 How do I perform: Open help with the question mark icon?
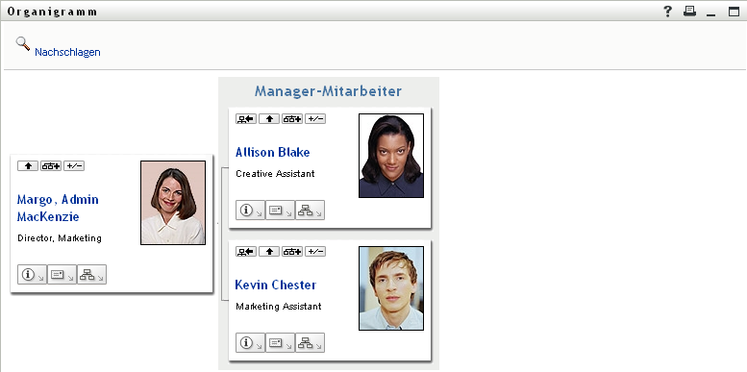pyautogui.click(x=667, y=12)
